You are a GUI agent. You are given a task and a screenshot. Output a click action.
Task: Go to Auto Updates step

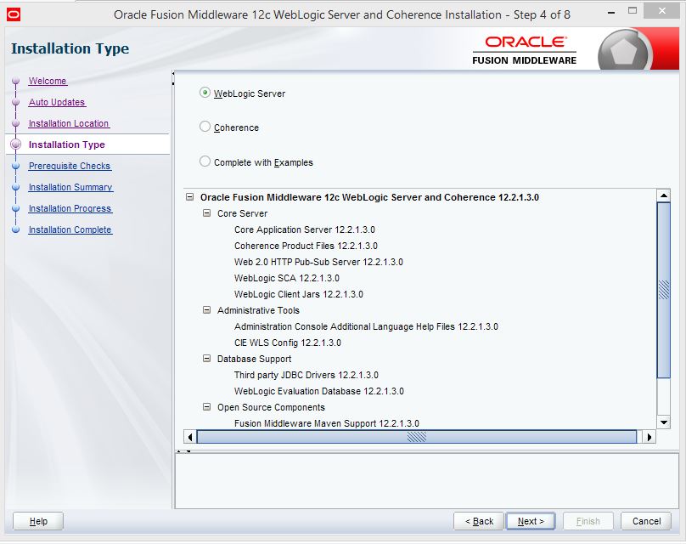click(57, 103)
